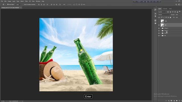Click the Fill value field
Screen dimensions: 182x102
pos(177,18)
